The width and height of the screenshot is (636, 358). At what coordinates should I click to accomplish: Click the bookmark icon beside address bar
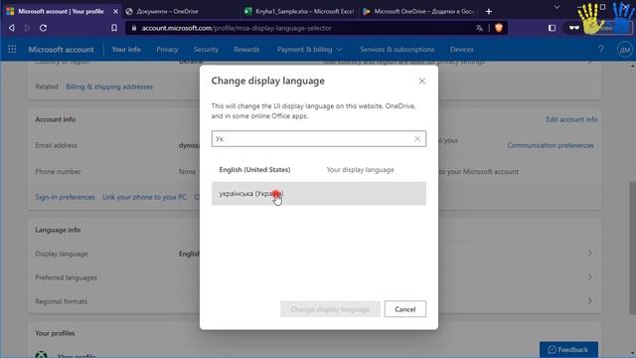pyautogui.click(x=114, y=28)
